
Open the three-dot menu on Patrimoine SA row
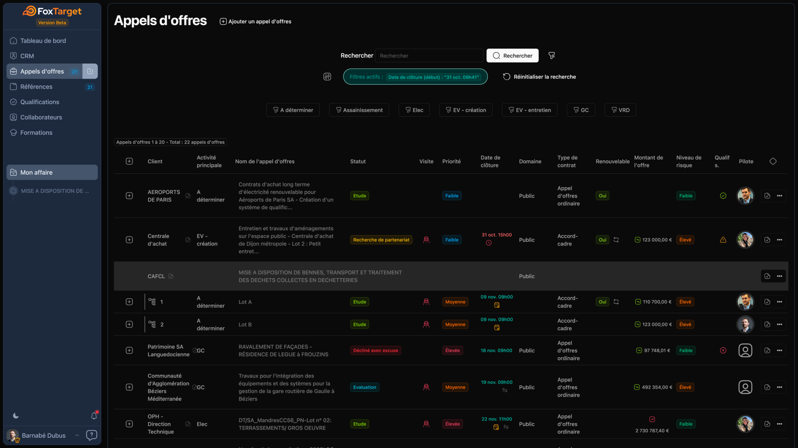[779, 350]
